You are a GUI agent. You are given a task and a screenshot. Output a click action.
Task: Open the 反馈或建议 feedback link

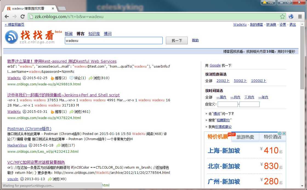223,127
